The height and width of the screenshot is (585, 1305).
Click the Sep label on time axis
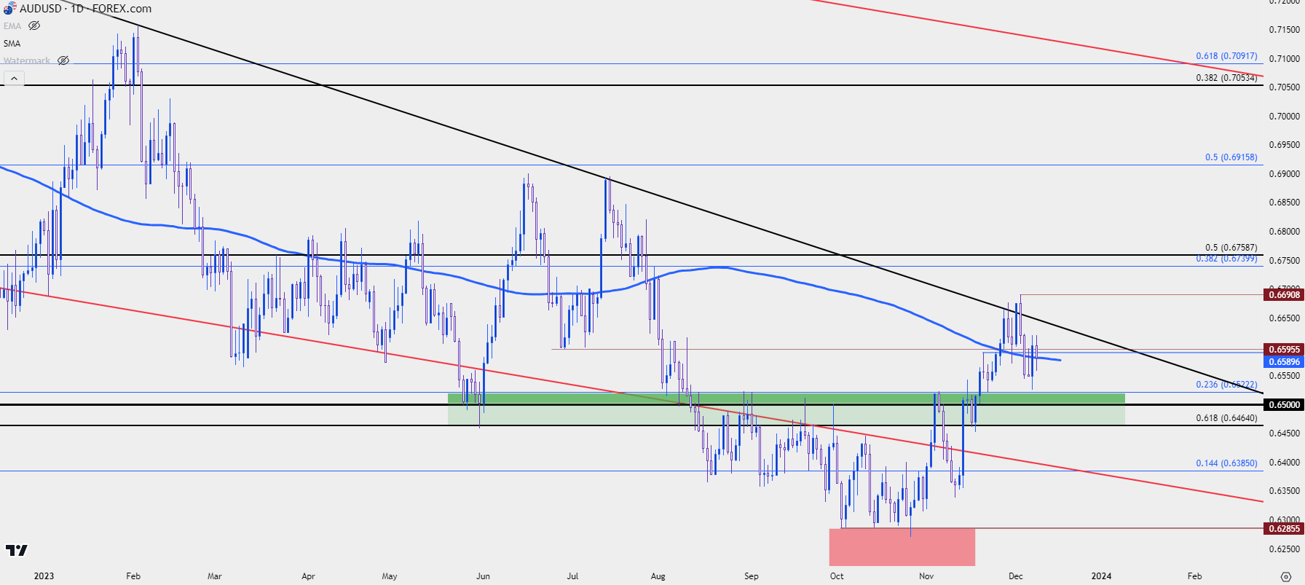coord(751,576)
